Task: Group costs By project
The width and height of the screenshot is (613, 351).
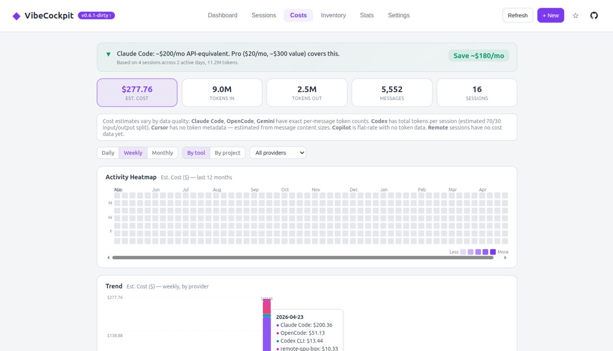Action: tap(227, 153)
